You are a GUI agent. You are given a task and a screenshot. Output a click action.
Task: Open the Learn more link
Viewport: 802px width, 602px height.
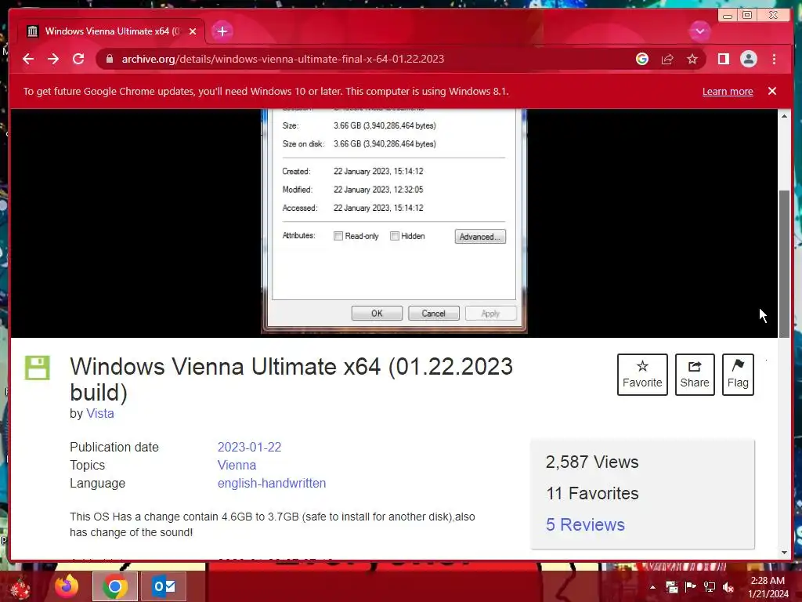tap(728, 91)
